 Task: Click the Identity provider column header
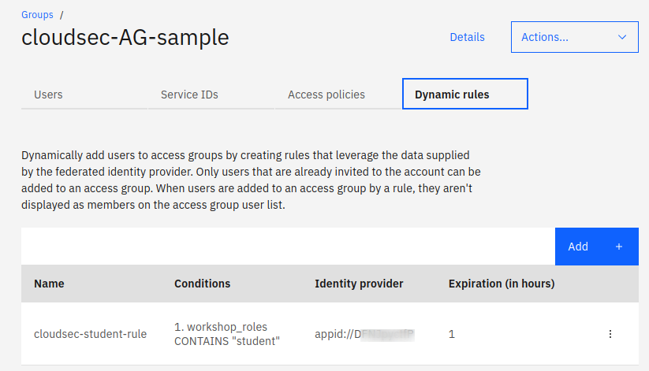click(359, 284)
